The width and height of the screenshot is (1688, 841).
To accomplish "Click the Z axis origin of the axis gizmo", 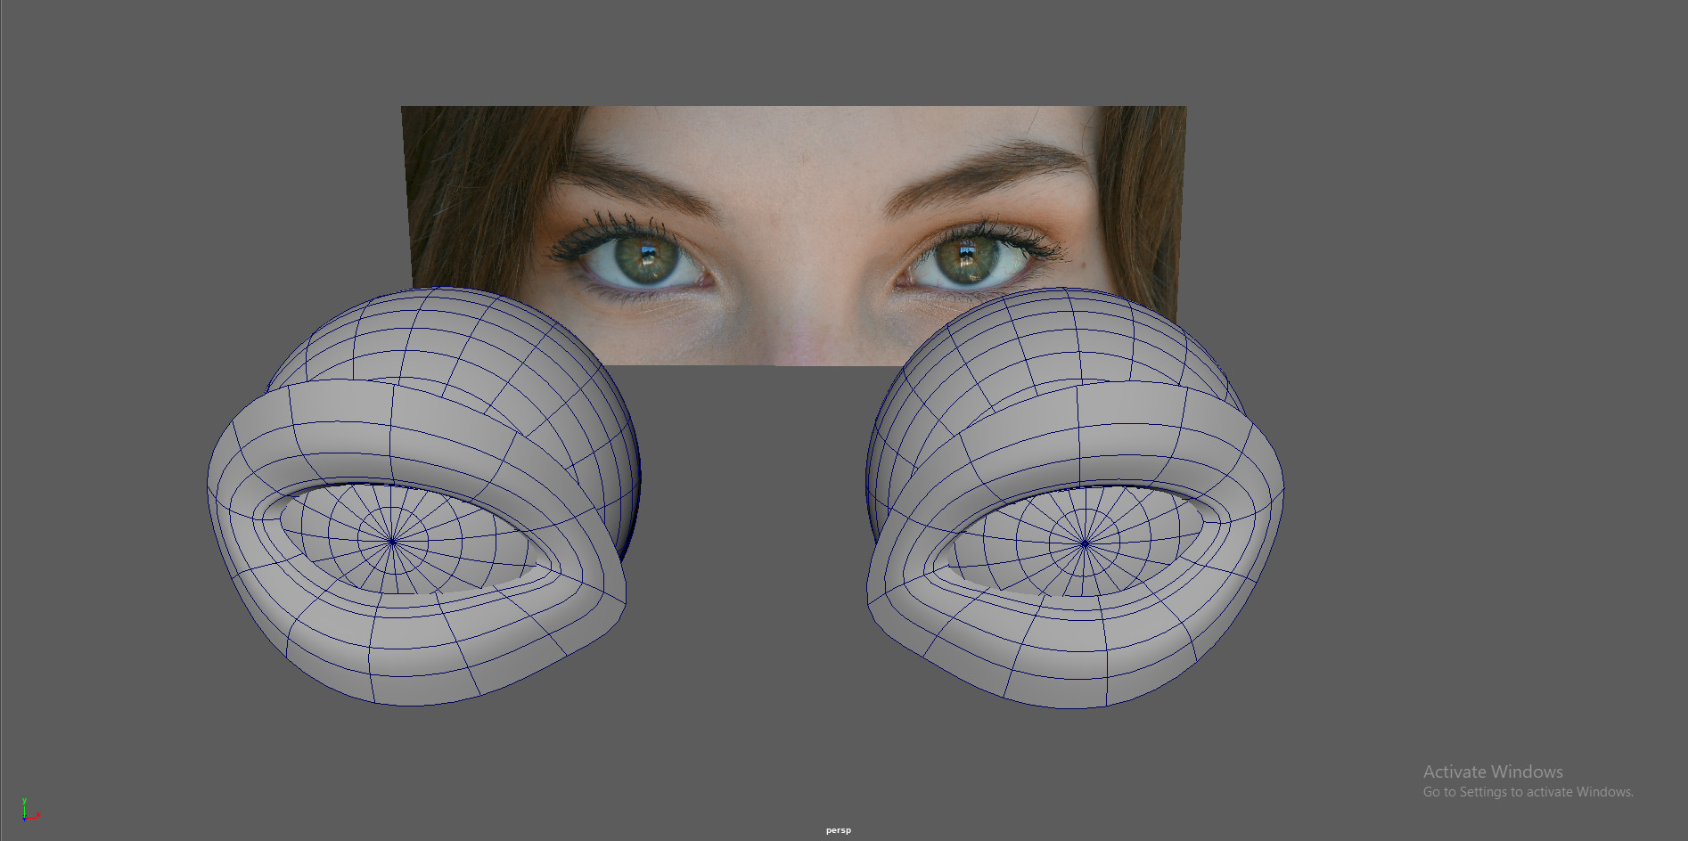I will click(x=24, y=820).
